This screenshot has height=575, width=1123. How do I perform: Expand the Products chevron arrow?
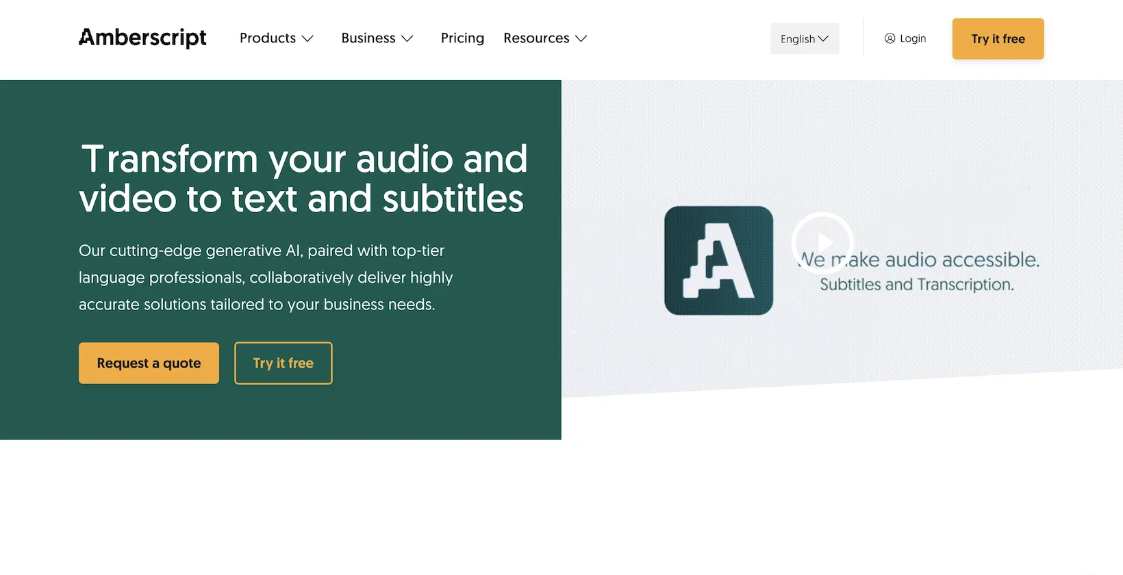tap(307, 39)
